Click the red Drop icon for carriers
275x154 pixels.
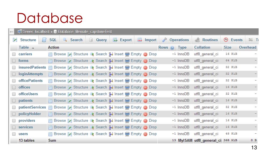145,54
